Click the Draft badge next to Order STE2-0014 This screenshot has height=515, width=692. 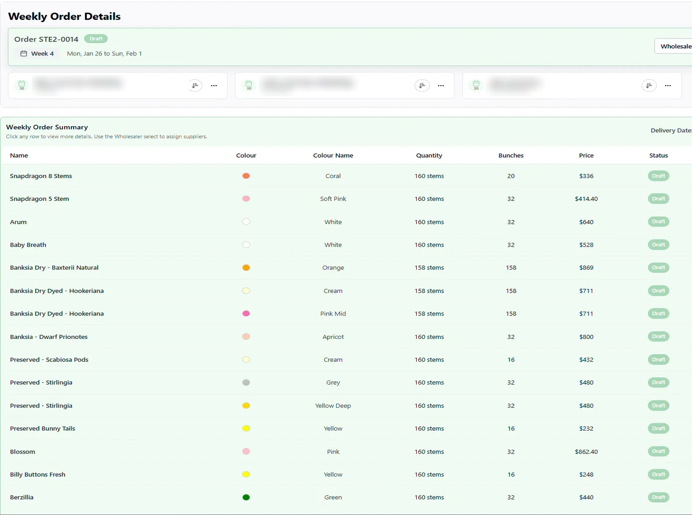pyautogui.click(x=96, y=39)
